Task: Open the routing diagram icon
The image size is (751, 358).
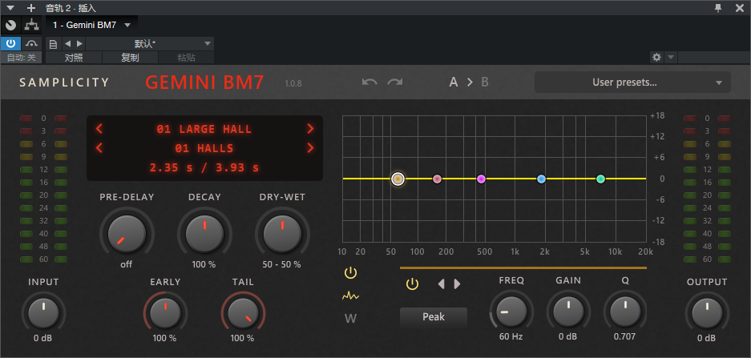Action: [x=31, y=25]
